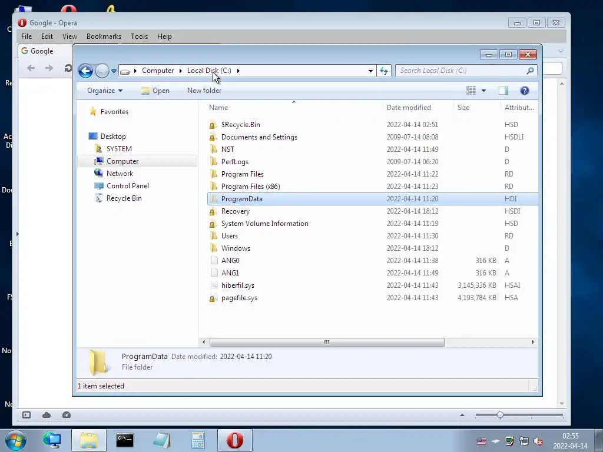Open Opera Help menu
Image resolution: width=603 pixels, height=452 pixels.
(164, 36)
